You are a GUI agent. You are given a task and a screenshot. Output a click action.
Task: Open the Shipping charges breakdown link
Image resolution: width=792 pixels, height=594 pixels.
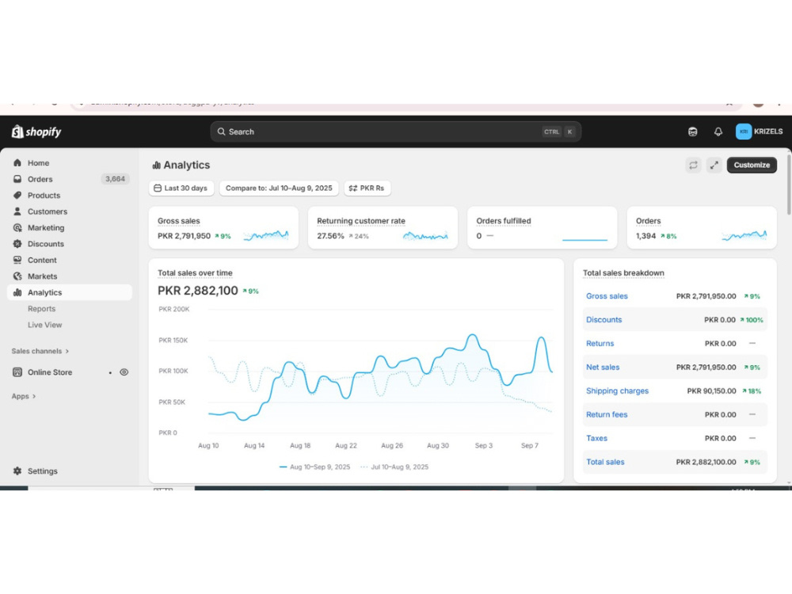pos(617,391)
